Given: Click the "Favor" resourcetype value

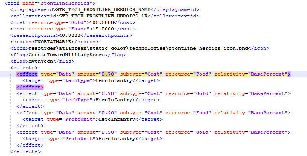Looking at the screenshot, I should click(x=79, y=29).
